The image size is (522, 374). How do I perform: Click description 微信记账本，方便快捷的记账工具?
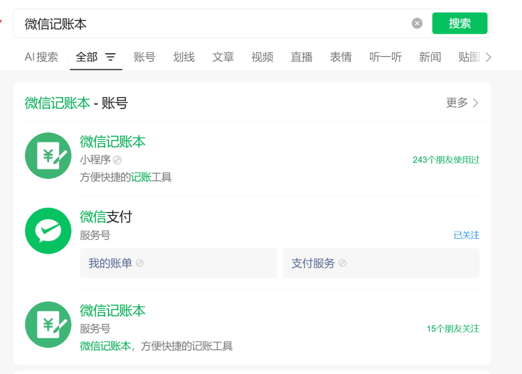tap(156, 346)
